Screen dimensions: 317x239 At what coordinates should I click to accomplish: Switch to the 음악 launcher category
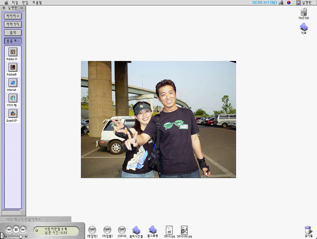[x=13, y=33]
